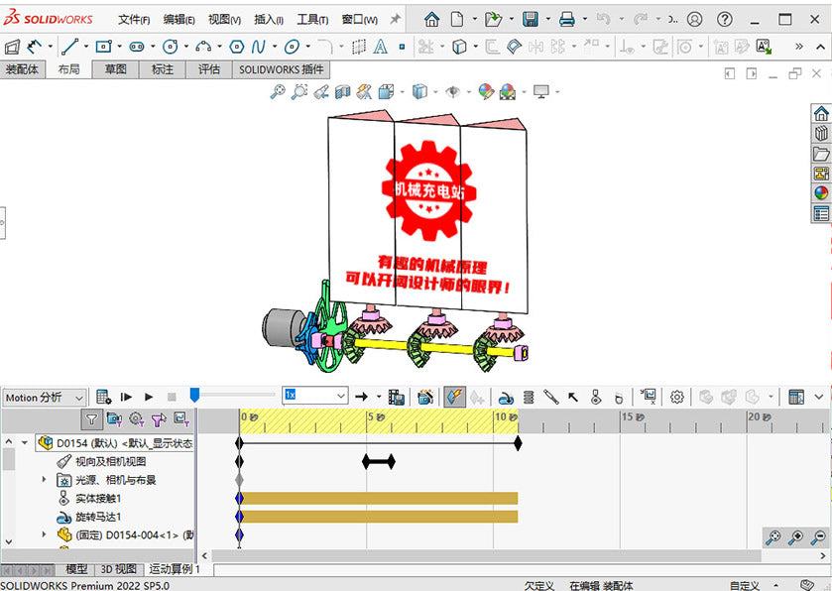Stop the motion study playback

pyautogui.click(x=172, y=397)
